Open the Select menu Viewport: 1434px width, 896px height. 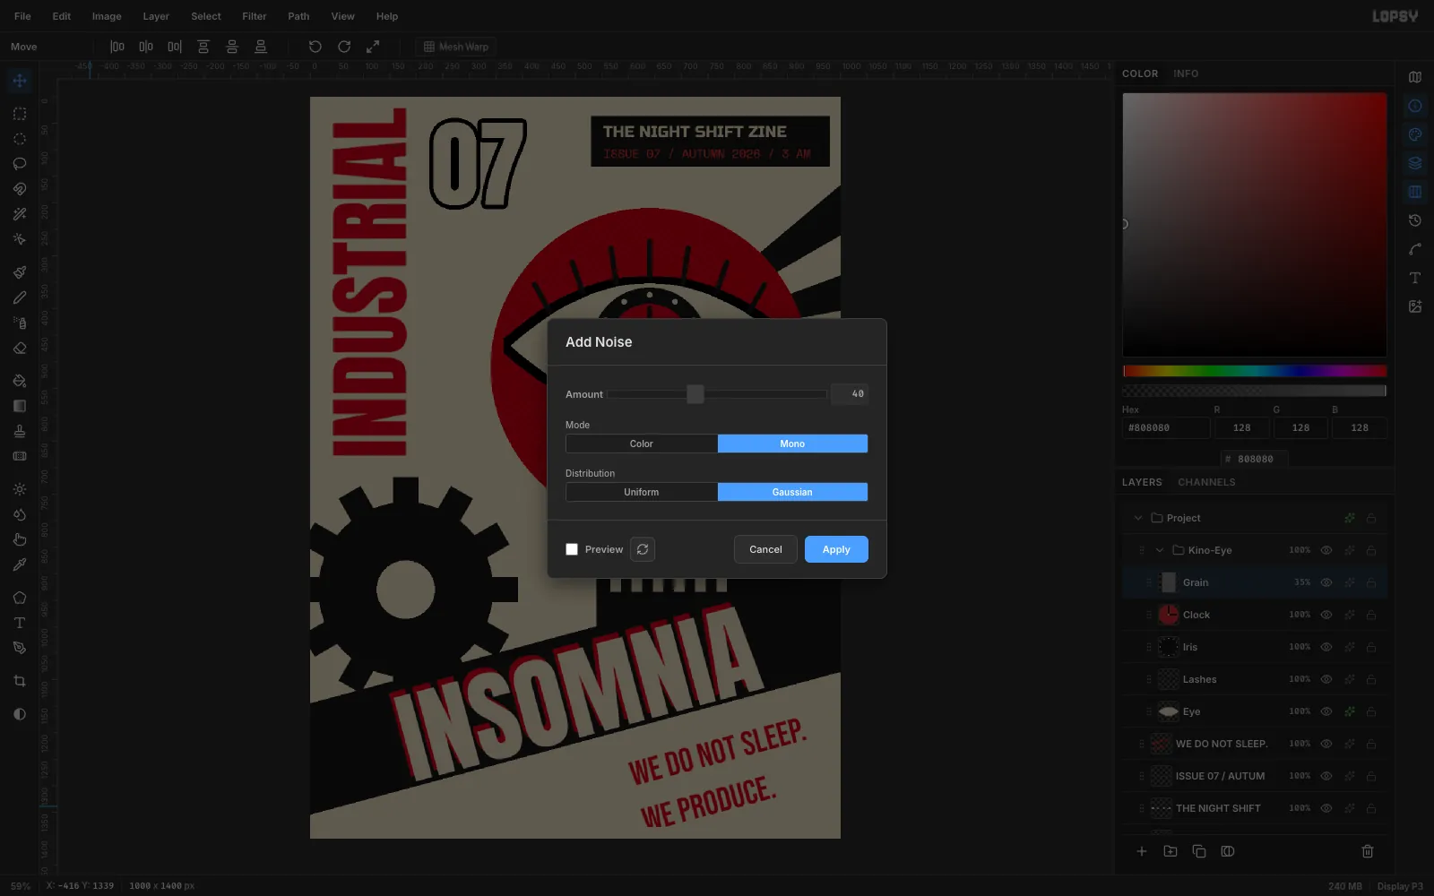point(206,16)
